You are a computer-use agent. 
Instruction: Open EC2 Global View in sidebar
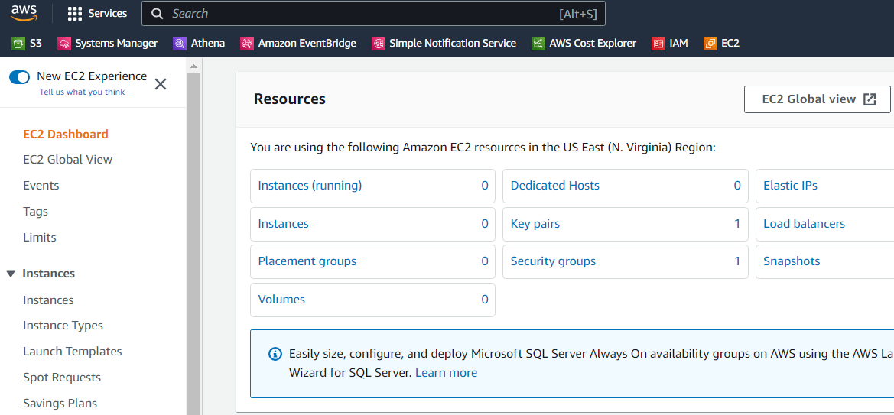coord(68,160)
